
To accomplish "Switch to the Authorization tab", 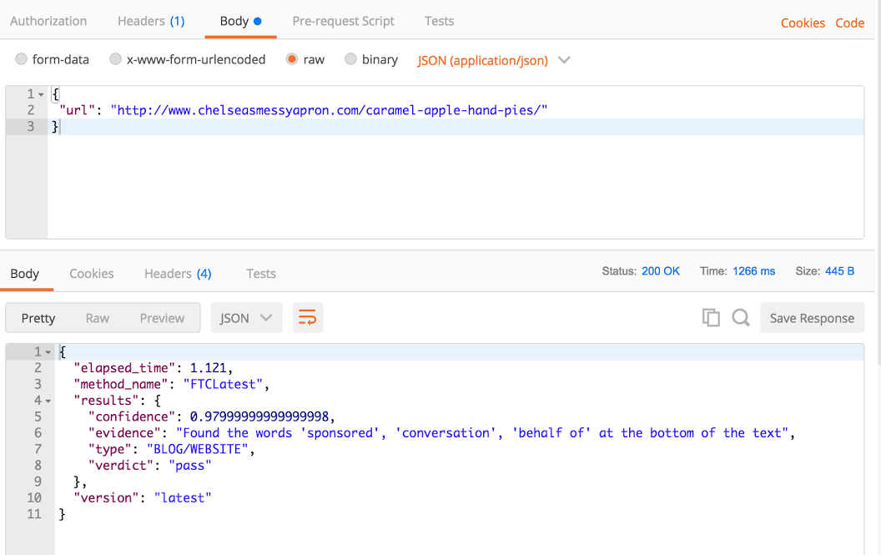I will (x=48, y=22).
